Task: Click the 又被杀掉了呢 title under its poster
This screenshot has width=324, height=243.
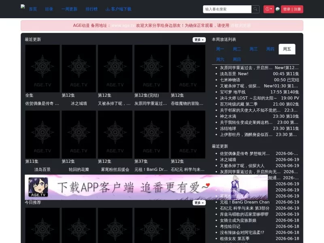Action: coord(114,103)
